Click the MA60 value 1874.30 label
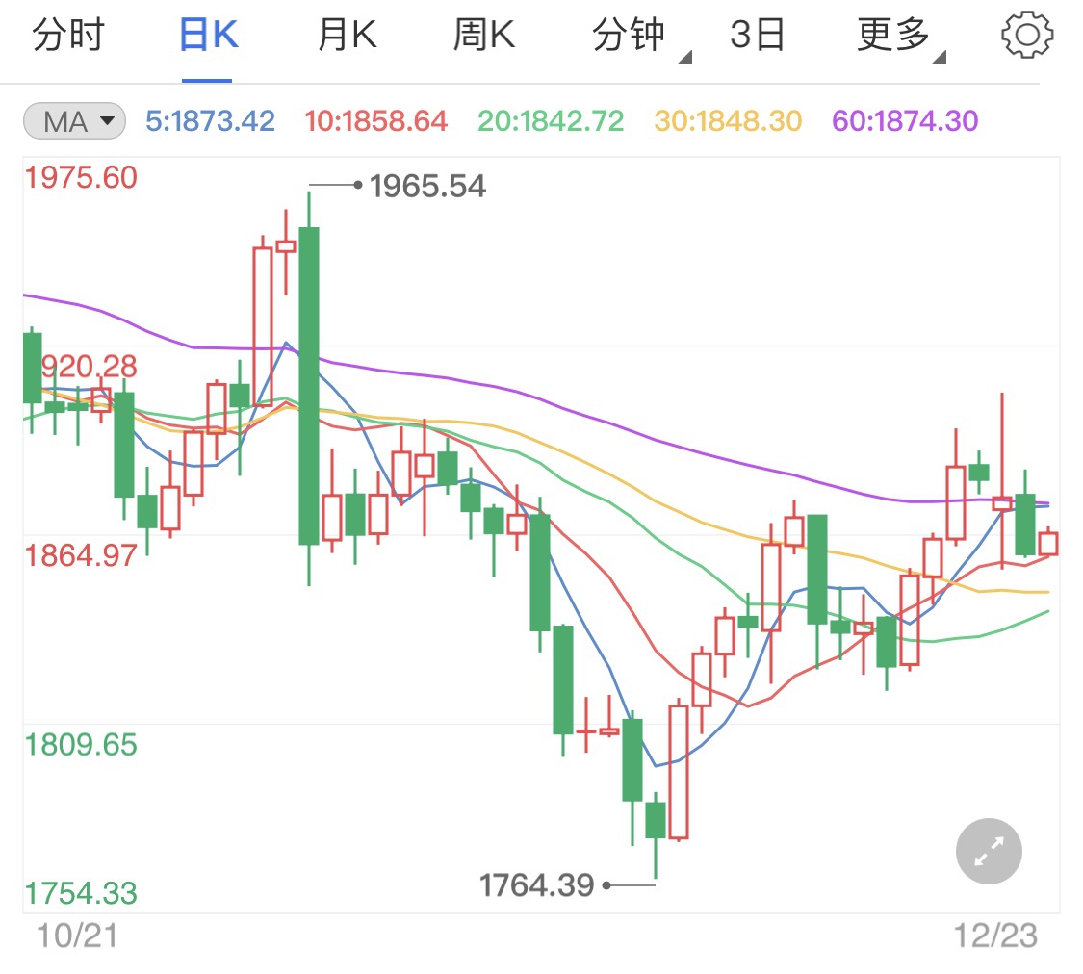 coord(905,121)
